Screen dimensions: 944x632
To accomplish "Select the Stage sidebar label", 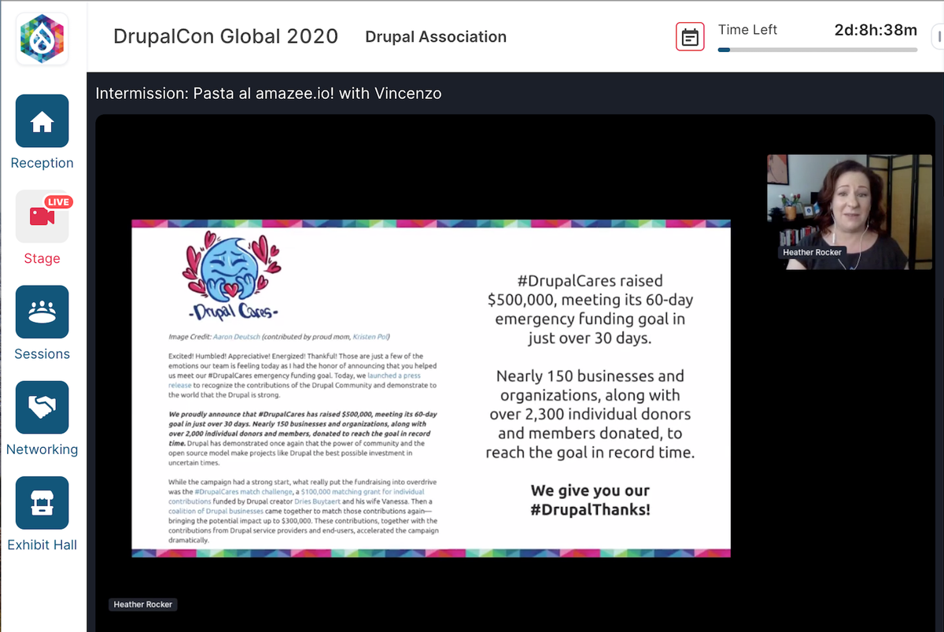I will point(41,258).
